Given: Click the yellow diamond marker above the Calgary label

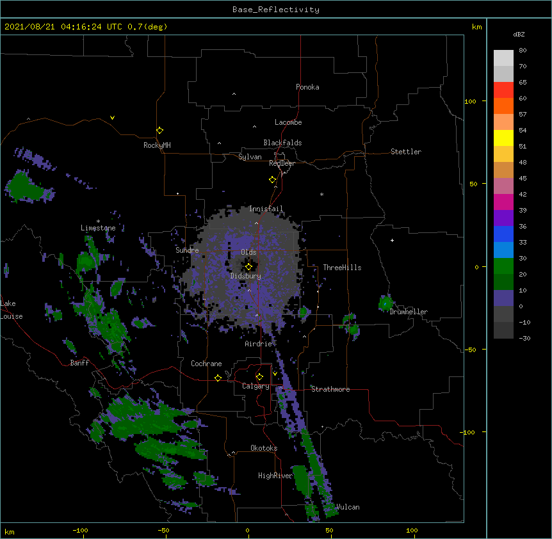Looking at the screenshot, I should point(259,377).
